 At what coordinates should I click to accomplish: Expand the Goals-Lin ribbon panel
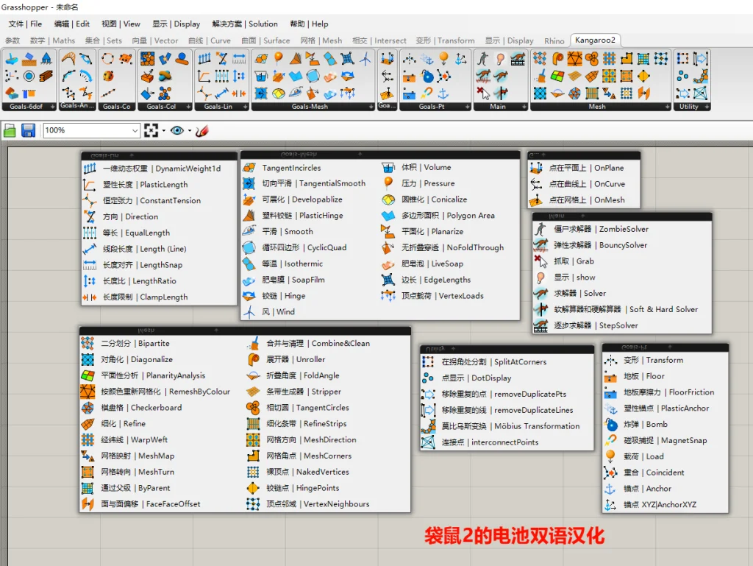[246, 107]
